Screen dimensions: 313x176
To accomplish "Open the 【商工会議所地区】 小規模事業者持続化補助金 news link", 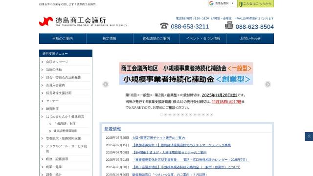I will click(x=186, y=167).
